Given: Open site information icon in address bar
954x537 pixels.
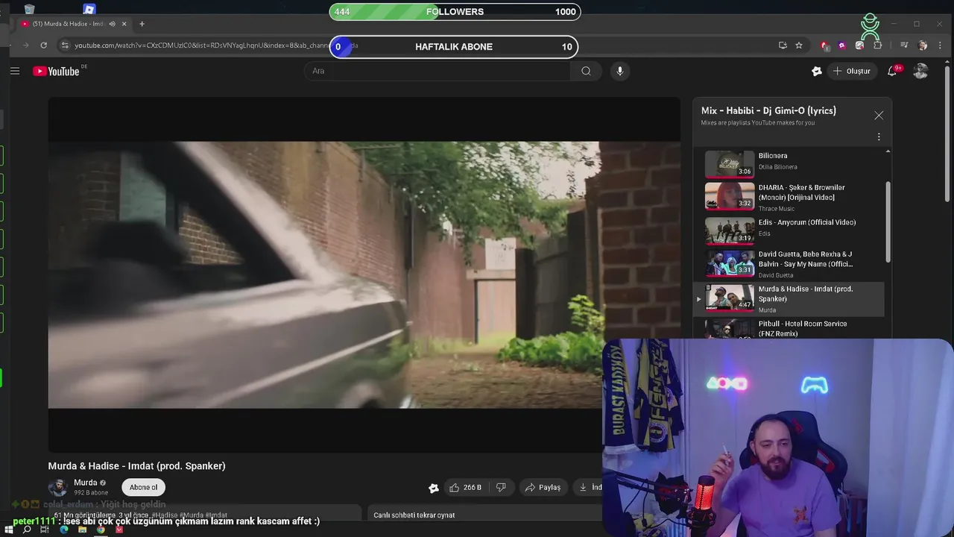Looking at the screenshot, I should coord(65,45).
